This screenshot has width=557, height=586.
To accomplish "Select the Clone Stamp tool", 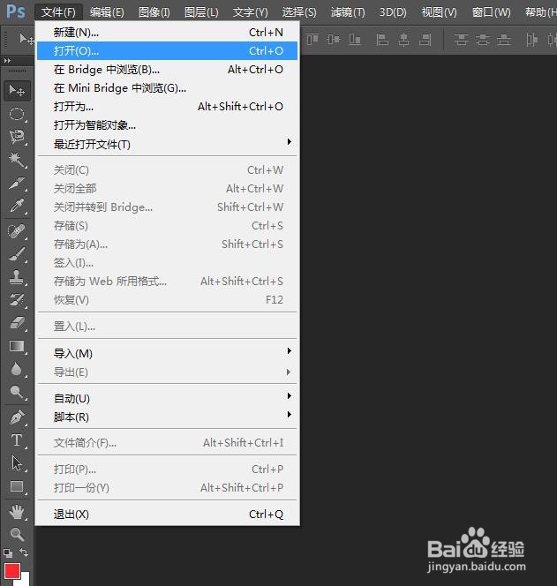I will tap(17, 277).
